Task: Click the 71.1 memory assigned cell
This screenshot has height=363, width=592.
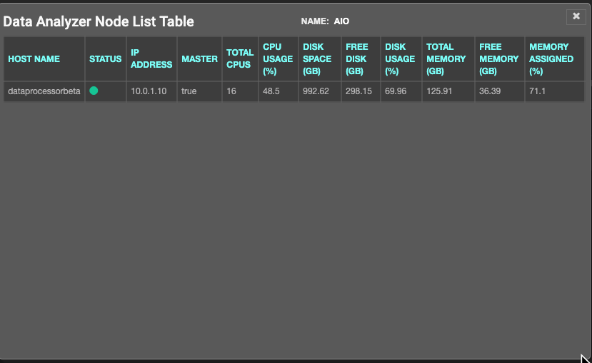Action: (555, 91)
